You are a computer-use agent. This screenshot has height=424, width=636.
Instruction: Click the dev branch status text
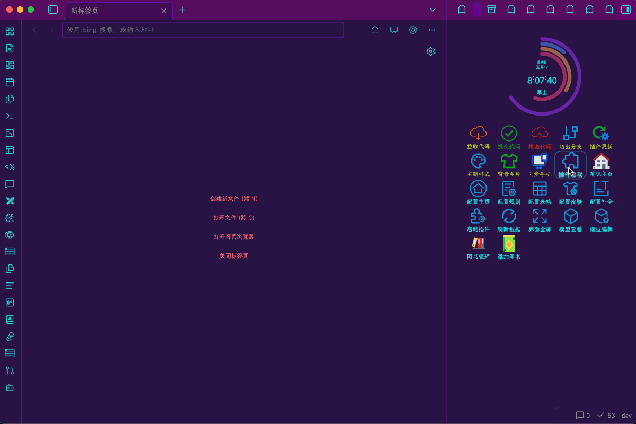626,416
